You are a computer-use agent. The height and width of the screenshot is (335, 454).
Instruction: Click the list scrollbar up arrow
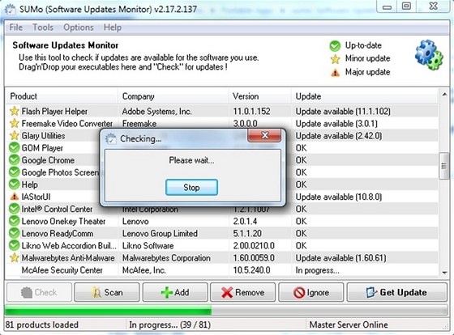click(x=444, y=94)
